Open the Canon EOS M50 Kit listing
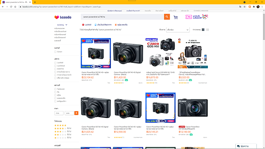265x149 pixels. (x=160, y=73)
